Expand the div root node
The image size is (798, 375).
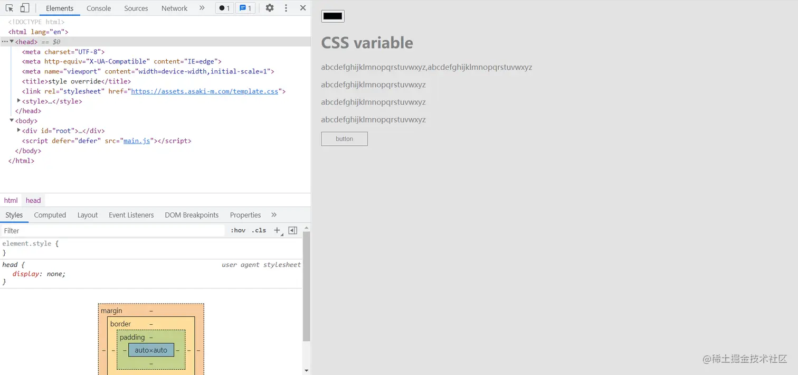point(19,130)
